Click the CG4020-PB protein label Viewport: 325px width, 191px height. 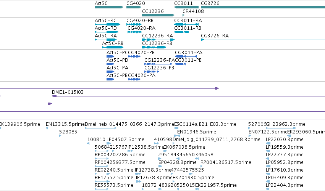coord(141,53)
